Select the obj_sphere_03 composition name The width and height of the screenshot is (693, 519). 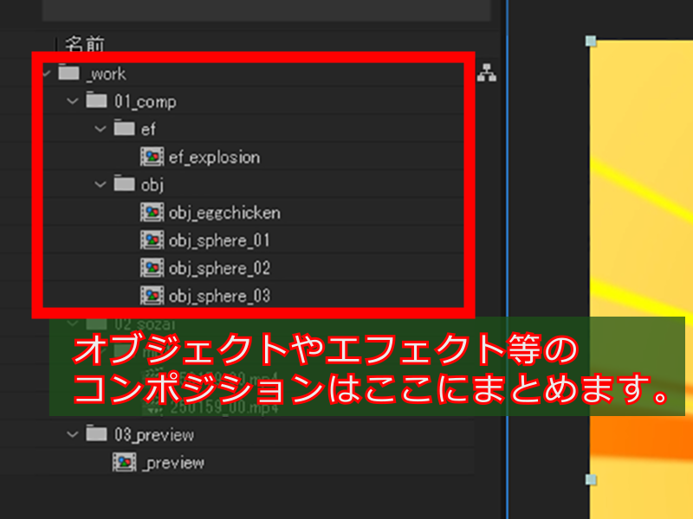219,297
